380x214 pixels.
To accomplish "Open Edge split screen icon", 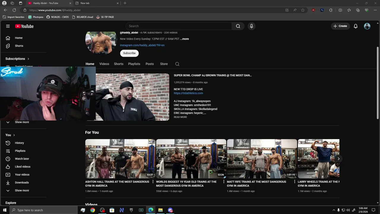I will (340, 10).
